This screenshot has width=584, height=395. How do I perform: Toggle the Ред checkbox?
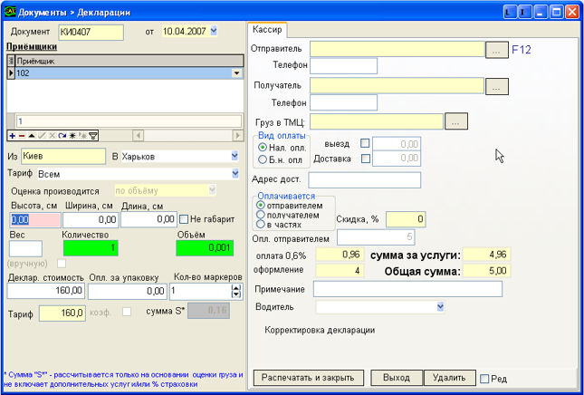click(x=484, y=379)
